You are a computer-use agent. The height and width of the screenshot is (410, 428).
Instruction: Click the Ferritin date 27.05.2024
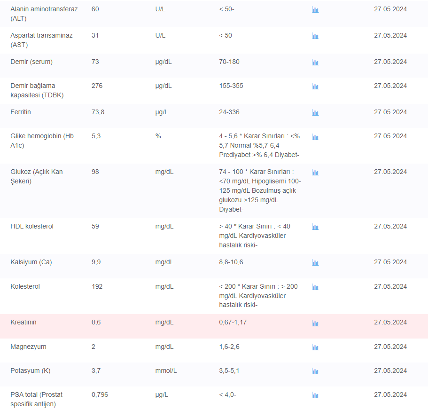point(390,112)
